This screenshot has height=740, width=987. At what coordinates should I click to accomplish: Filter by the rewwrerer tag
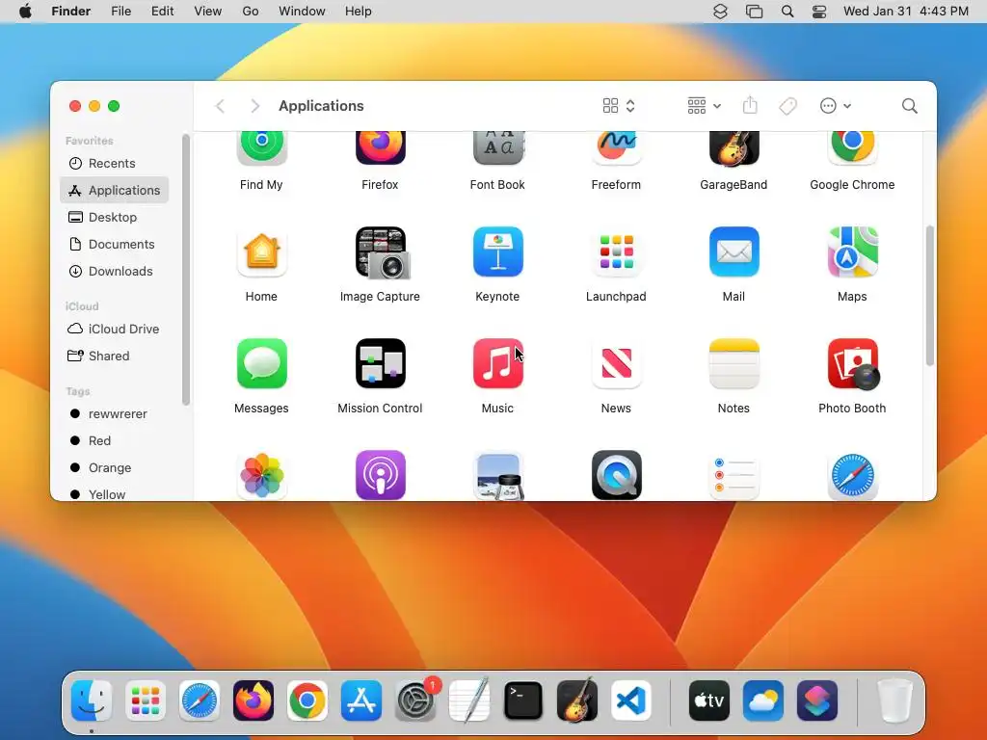point(115,414)
